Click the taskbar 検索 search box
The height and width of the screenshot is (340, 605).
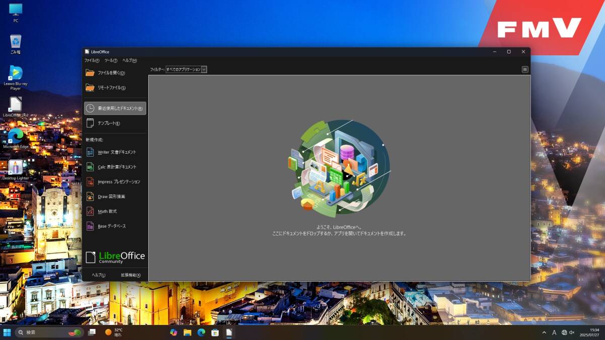coord(49,332)
